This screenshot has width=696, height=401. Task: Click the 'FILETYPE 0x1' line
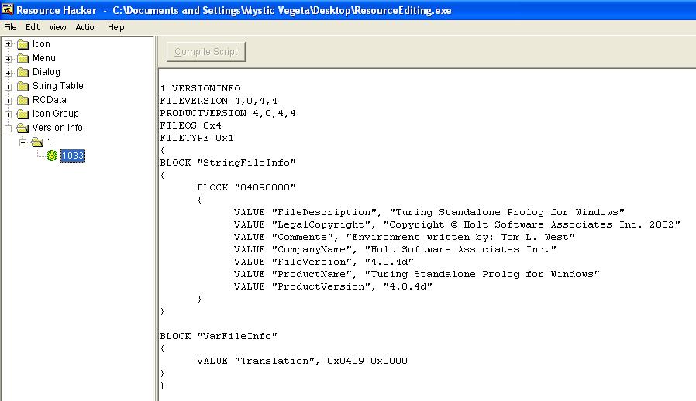click(x=197, y=138)
